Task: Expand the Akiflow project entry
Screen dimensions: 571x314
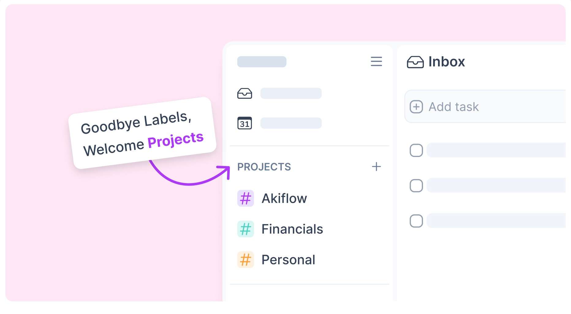Action: coord(284,198)
